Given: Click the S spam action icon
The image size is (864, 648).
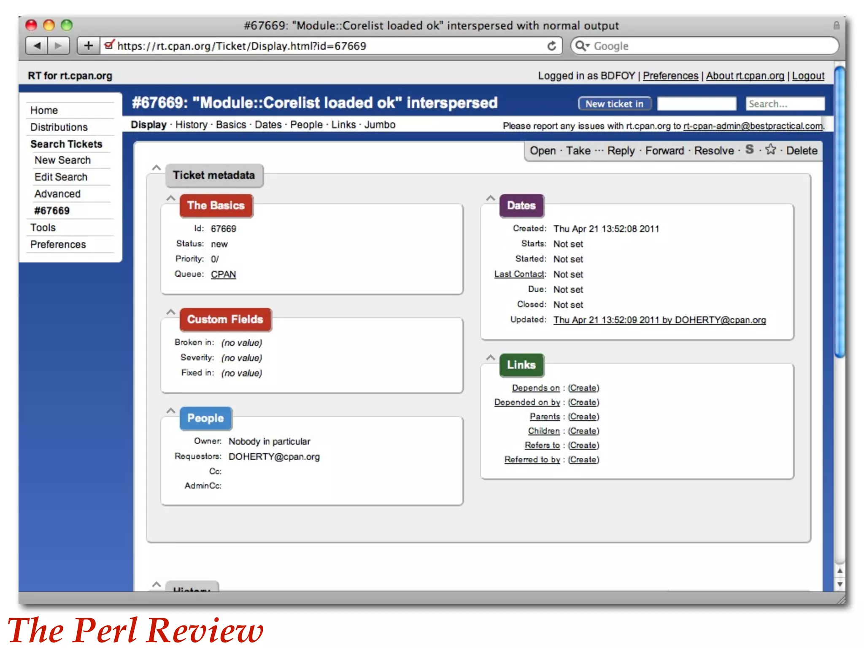Looking at the screenshot, I should 749,149.
